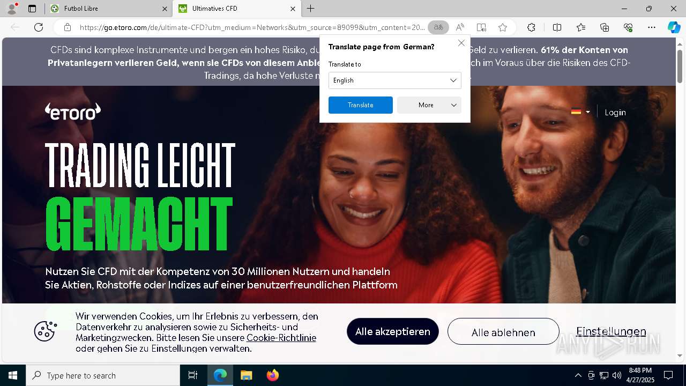Open the German flag language selector
Screen dimensions: 686x386
point(580,112)
